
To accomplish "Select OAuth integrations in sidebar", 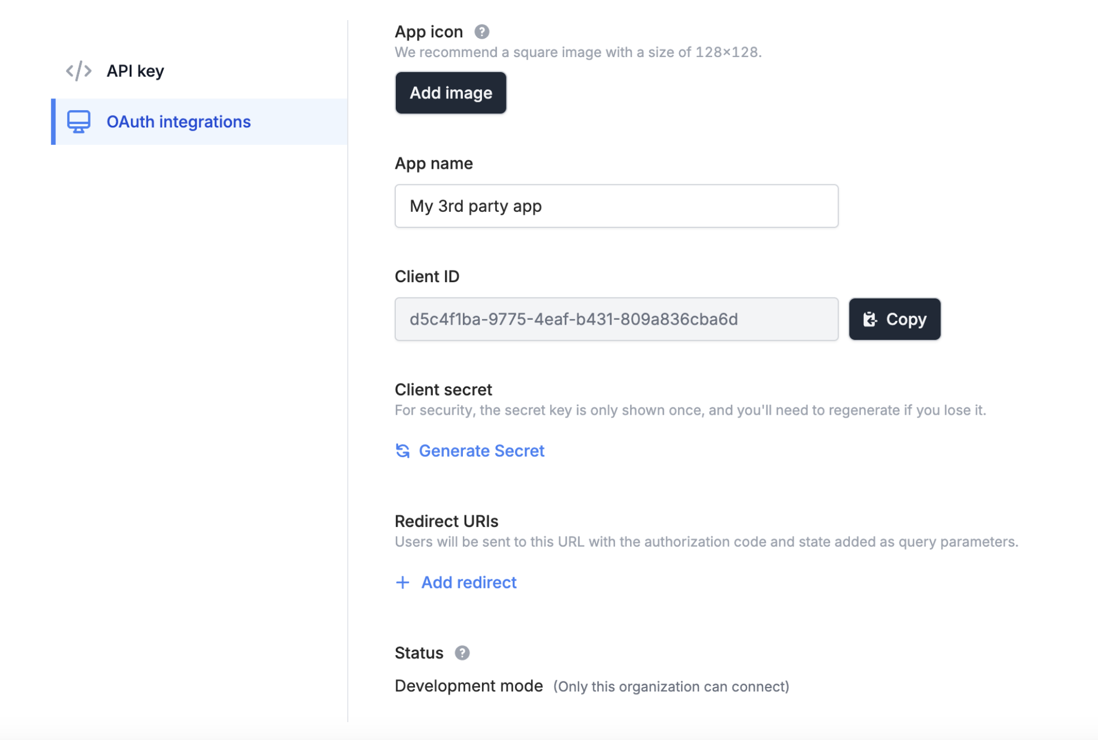I will pos(178,121).
